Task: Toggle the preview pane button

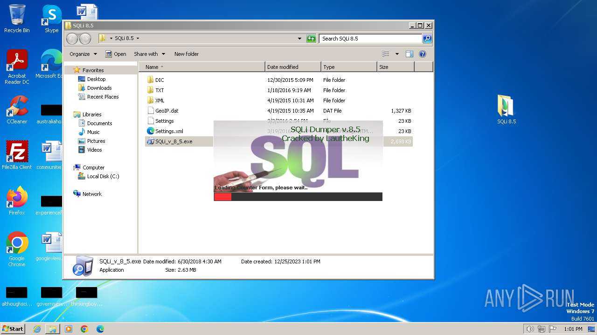Action: pyautogui.click(x=409, y=54)
